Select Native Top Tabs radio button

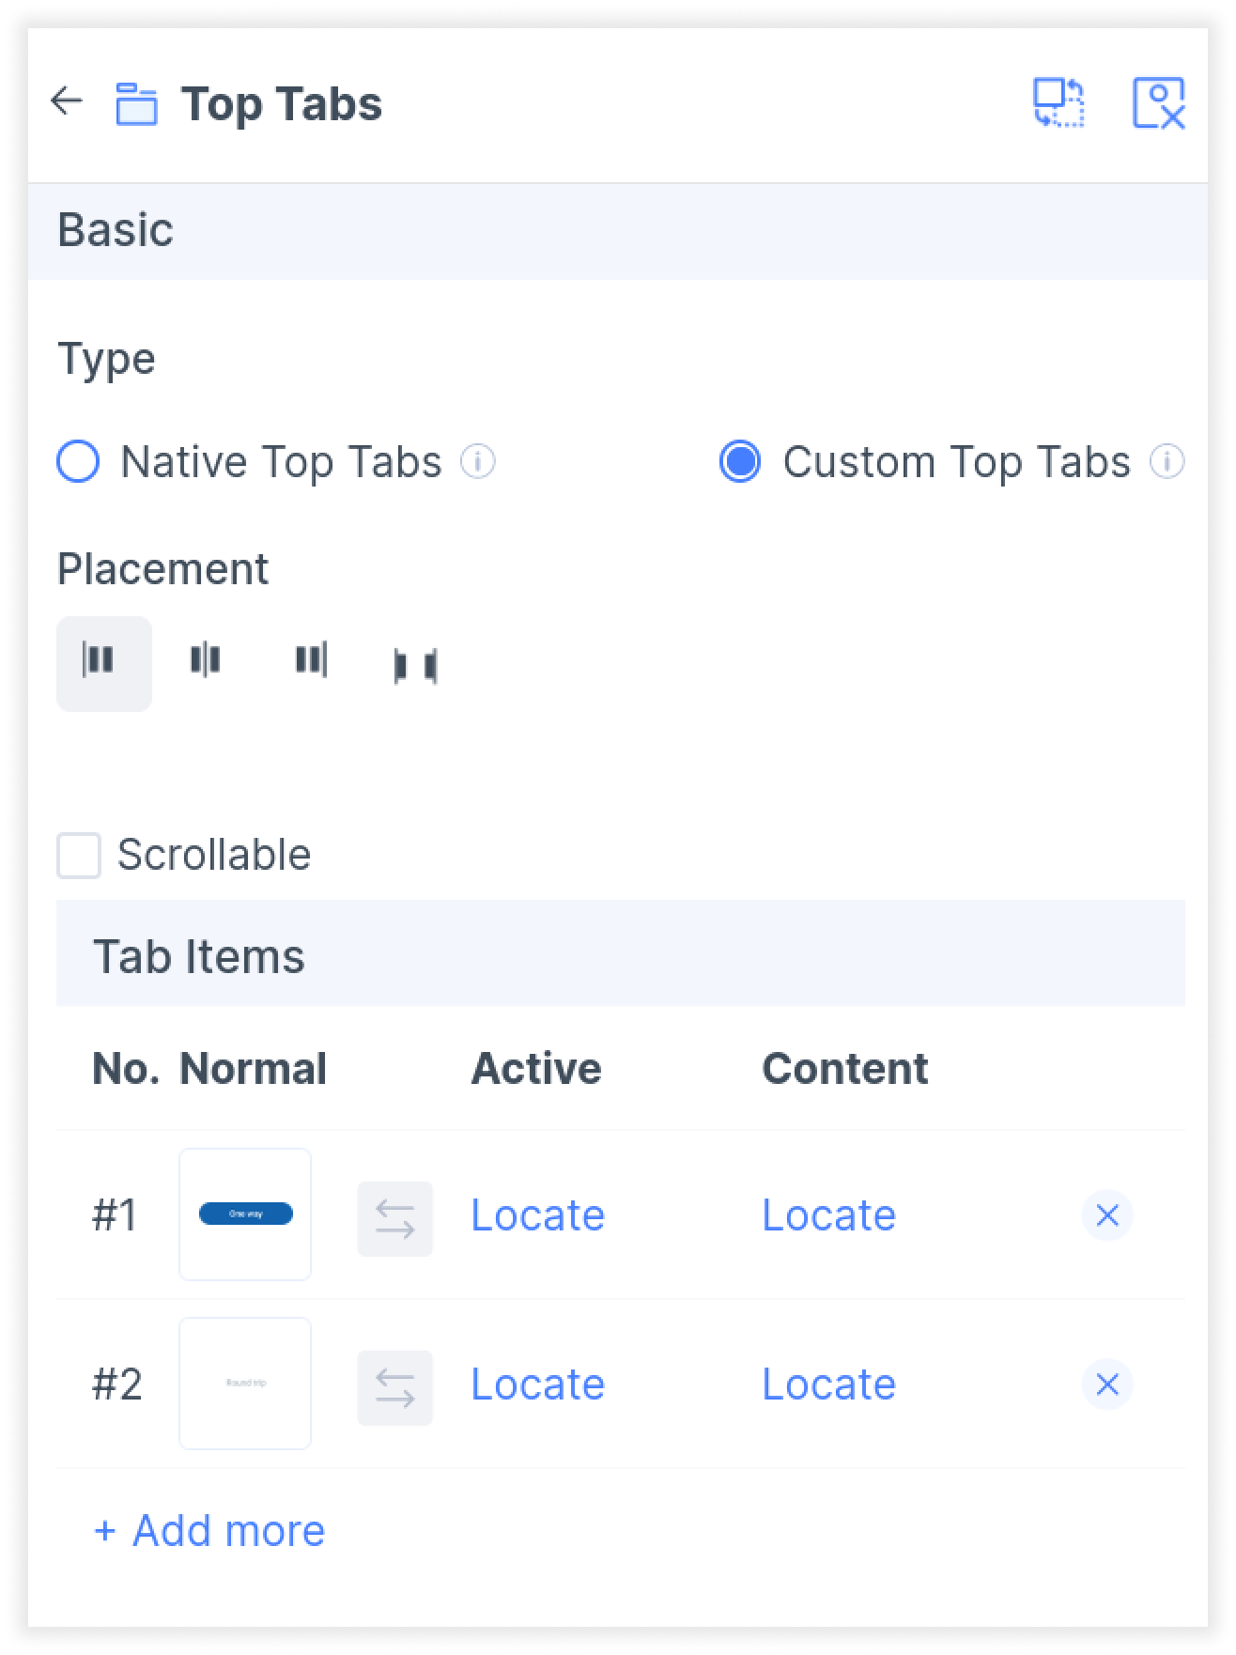coord(78,462)
